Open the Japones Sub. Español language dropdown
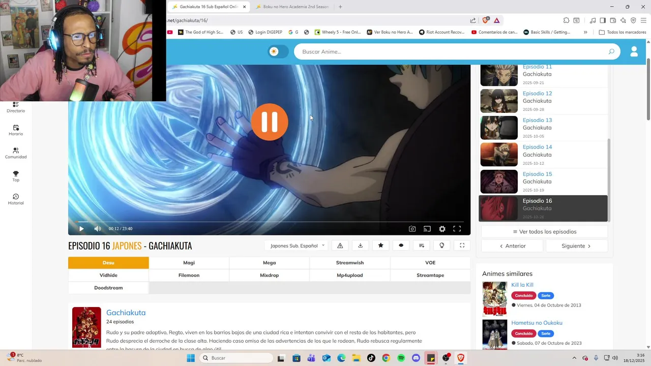This screenshot has height=366, width=651. pyautogui.click(x=297, y=246)
